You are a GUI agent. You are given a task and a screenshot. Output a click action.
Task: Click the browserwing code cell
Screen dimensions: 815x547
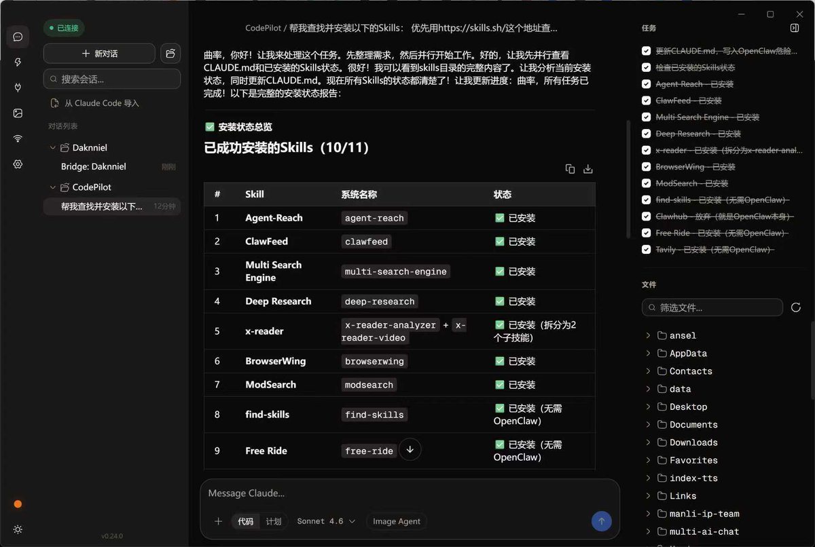tap(374, 361)
